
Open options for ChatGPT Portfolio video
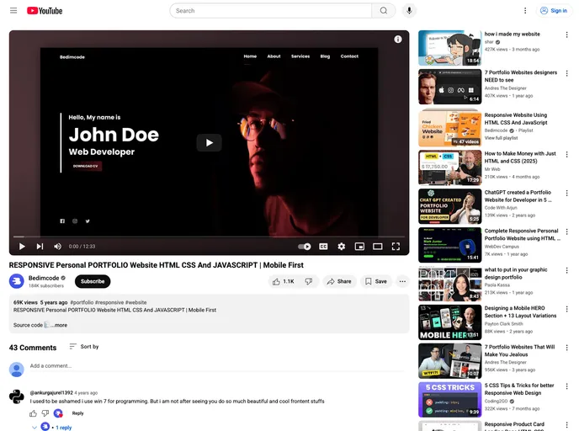point(567,193)
